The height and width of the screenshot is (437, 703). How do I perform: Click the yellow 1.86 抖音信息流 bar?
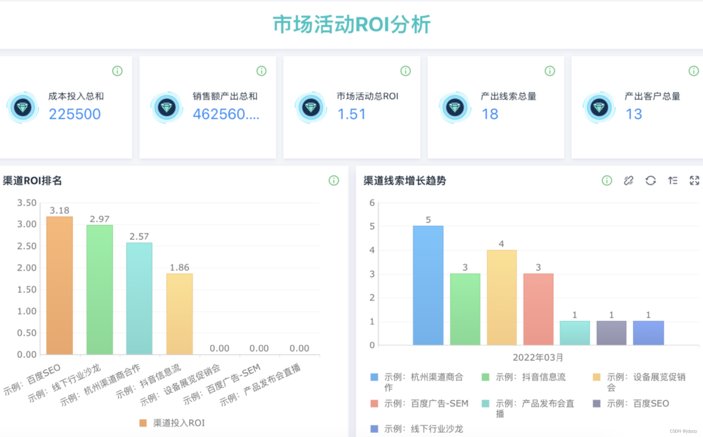(x=179, y=314)
